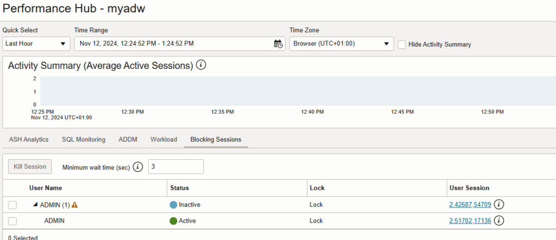The width and height of the screenshot is (556, 240).
Task: Switch to the ASH Analytics tab
Action: [29, 140]
